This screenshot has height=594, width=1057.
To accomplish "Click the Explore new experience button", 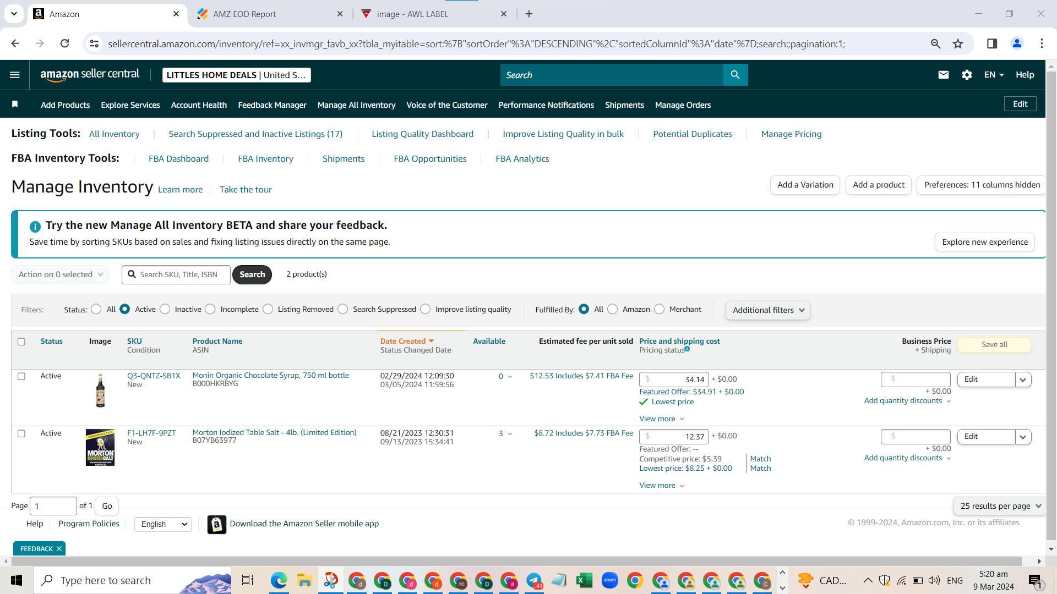I will pos(985,242).
